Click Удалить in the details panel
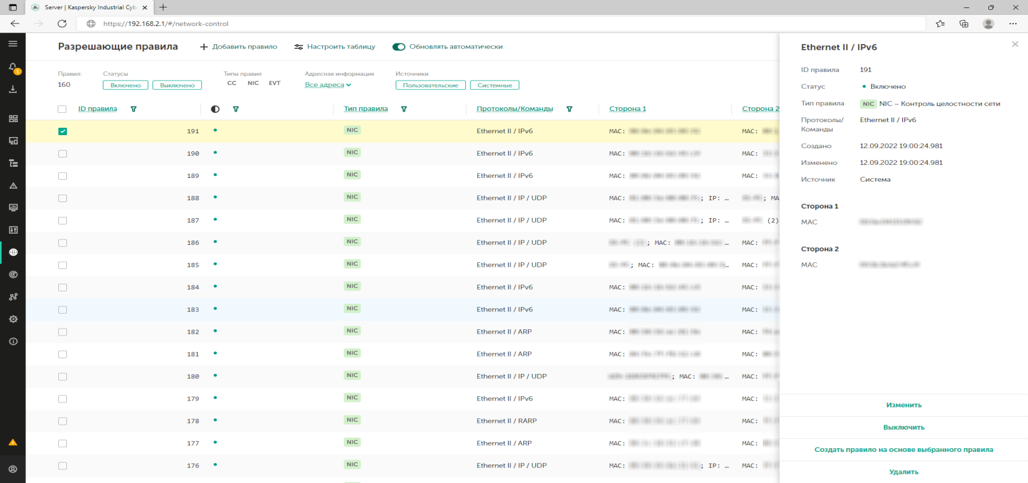Image resolution: width=1028 pixels, height=483 pixels. tap(903, 472)
